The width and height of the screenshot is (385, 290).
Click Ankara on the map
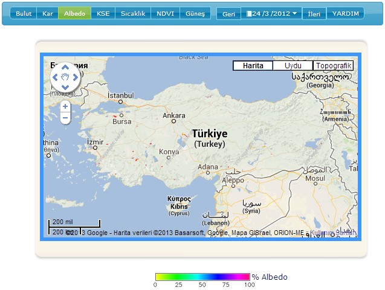click(174, 115)
